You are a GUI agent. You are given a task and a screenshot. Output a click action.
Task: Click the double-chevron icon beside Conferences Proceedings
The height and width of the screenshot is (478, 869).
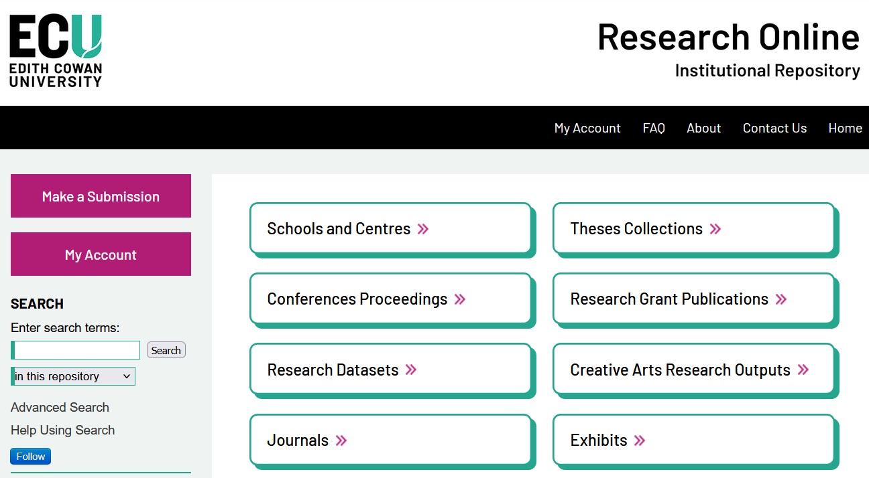point(460,299)
